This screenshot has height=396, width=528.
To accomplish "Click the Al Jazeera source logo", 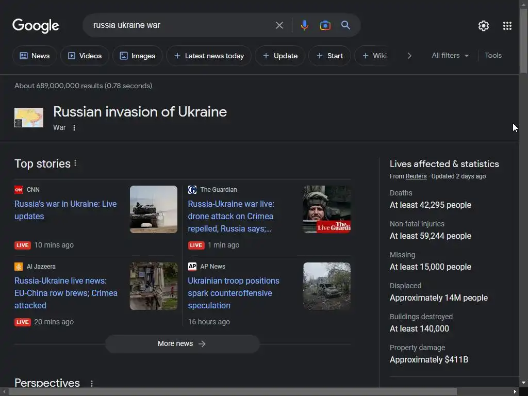I will coord(19,267).
